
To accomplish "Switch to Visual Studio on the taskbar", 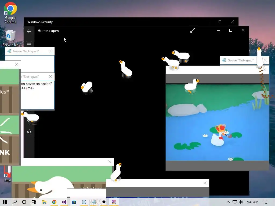I will [x=64, y=202].
